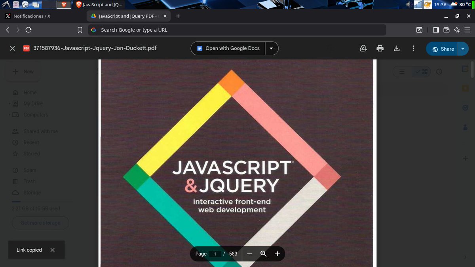Click the Get add-ons plus icon
This screenshot has width=475, height=267.
465,158
